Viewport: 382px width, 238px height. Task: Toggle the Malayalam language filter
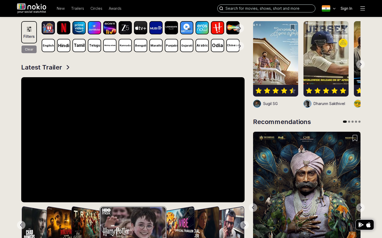pos(110,45)
